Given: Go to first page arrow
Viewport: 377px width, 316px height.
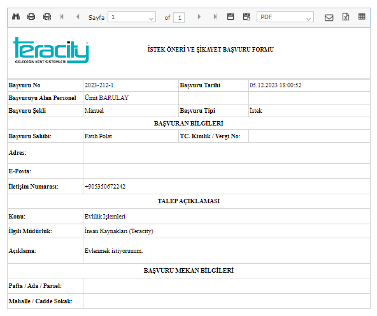Looking at the screenshot, I should [62, 17].
